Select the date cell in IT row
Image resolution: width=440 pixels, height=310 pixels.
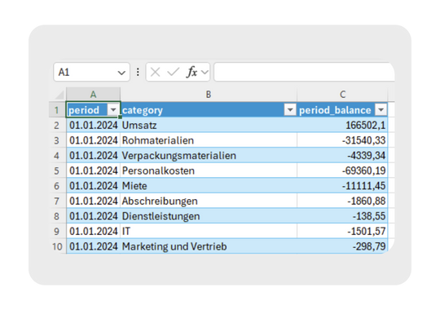pos(94,232)
